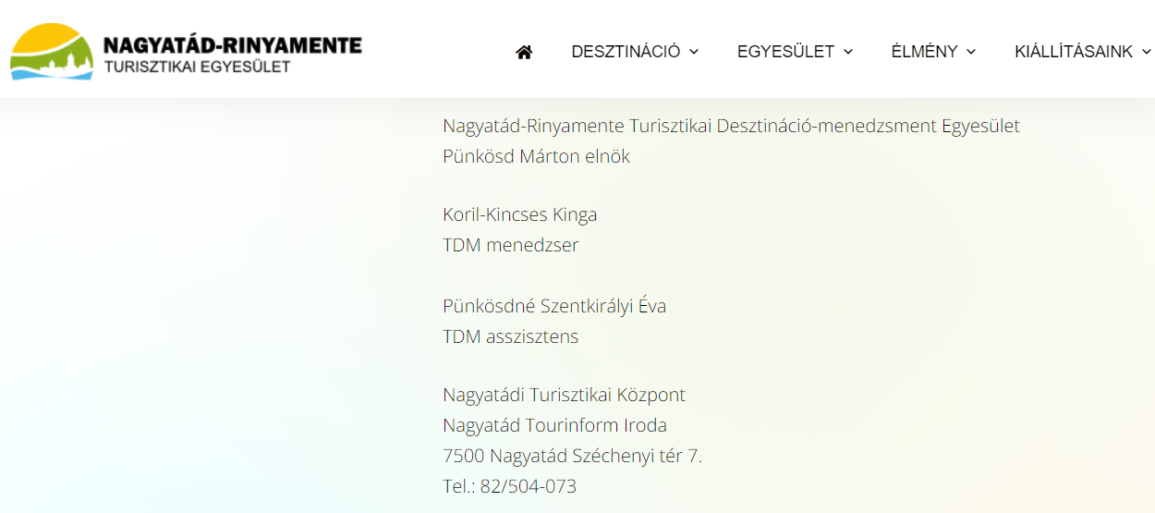Image resolution: width=1155 pixels, height=513 pixels.
Task: Click the TURISZTIKAI EGYESÜLET subtitle
Action: click(197, 67)
